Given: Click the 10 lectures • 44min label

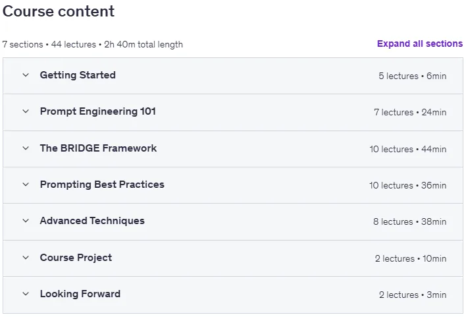Looking at the screenshot, I should [x=408, y=149].
